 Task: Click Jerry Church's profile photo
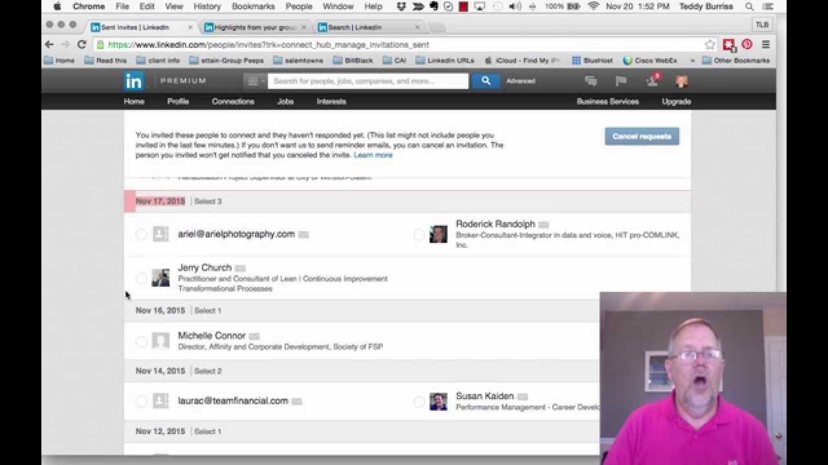click(x=160, y=277)
